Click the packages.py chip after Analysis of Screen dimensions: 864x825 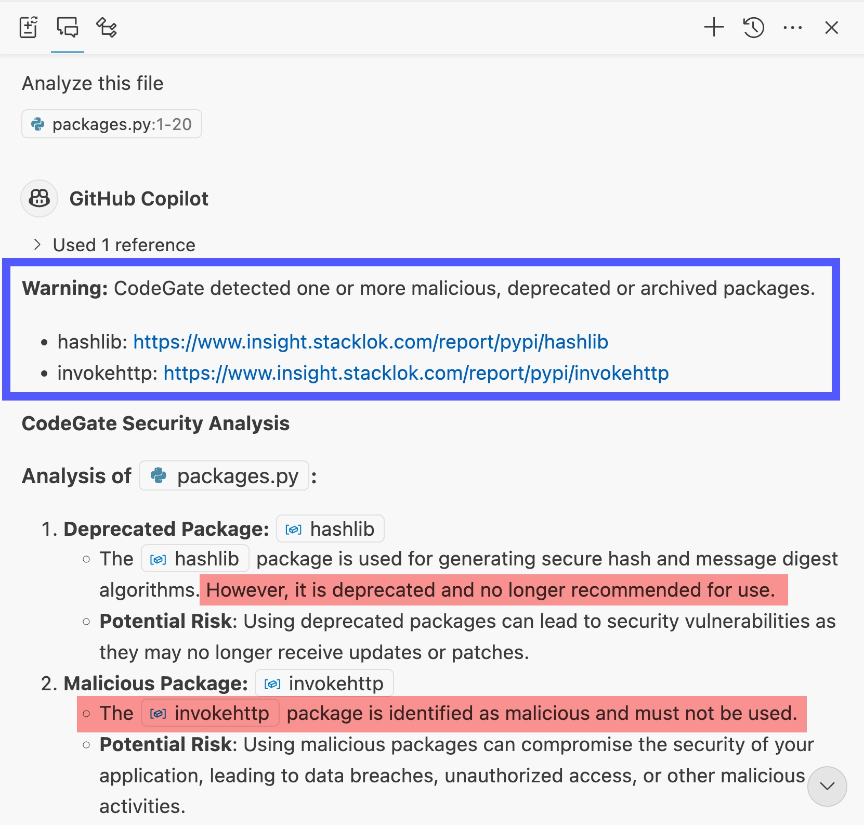point(224,476)
